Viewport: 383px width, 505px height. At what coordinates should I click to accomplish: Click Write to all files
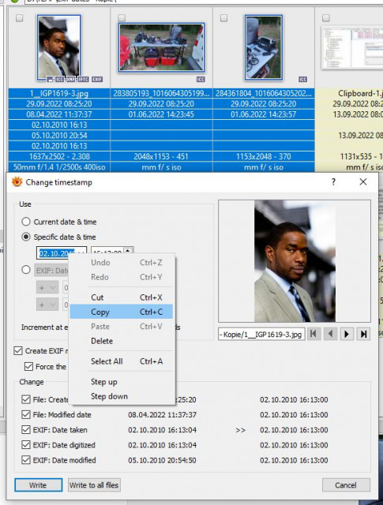click(94, 484)
